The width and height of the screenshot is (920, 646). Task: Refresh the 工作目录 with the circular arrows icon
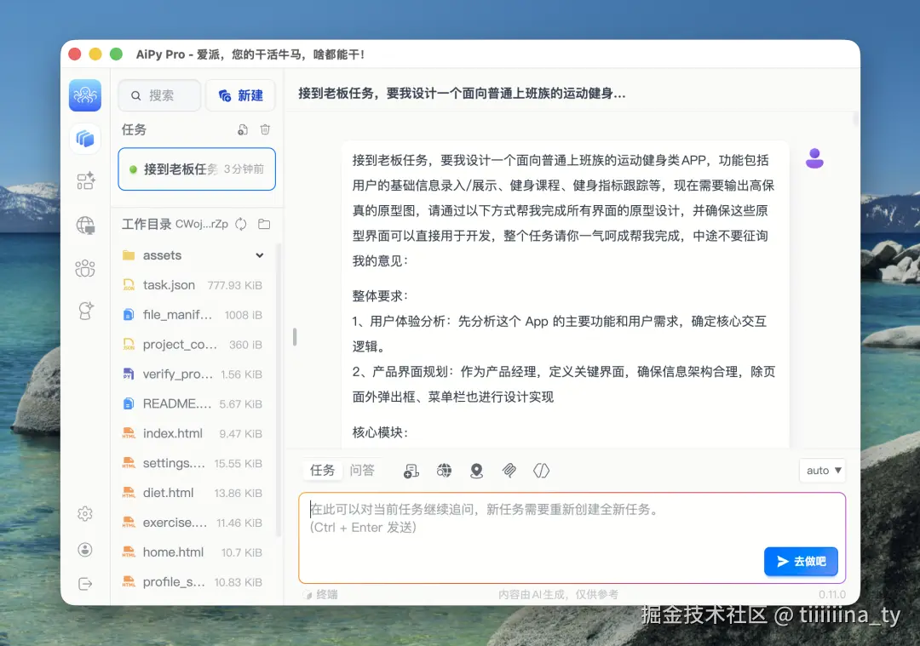[x=239, y=224]
